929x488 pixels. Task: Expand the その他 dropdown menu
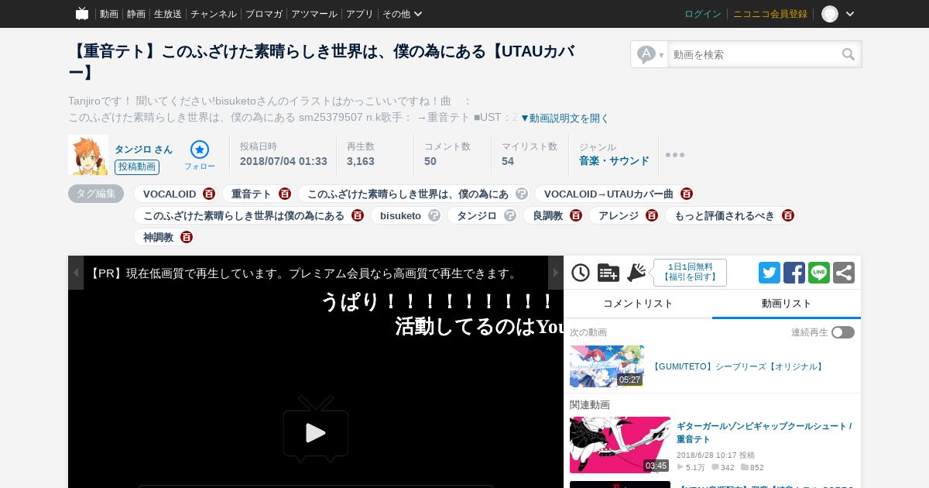(402, 14)
